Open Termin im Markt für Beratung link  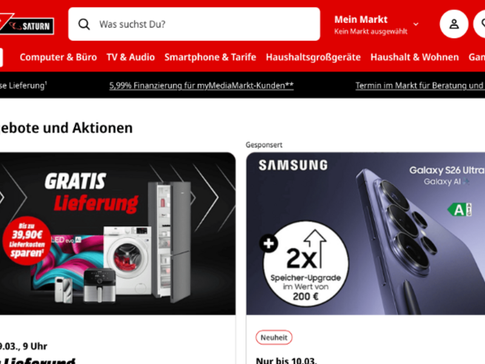pos(420,86)
